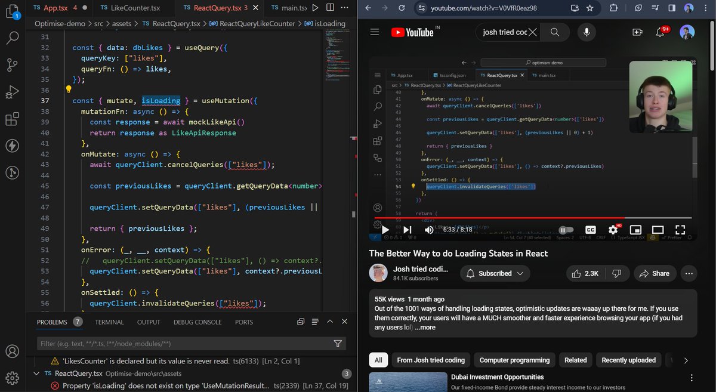Play the YouTube video

pos(385,230)
